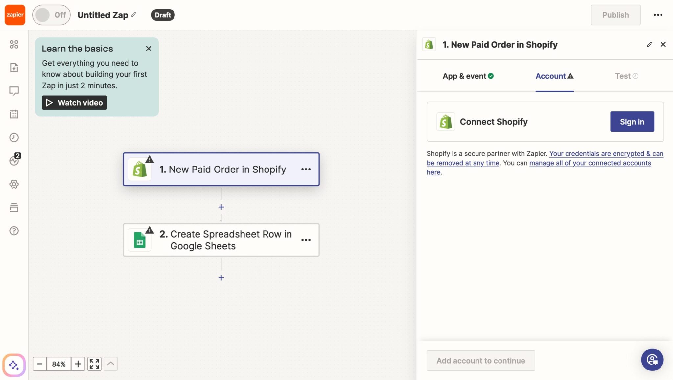The height and width of the screenshot is (380, 673).
Task: Open Shopify step three-dot menu
Action: click(x=306, y=169)
